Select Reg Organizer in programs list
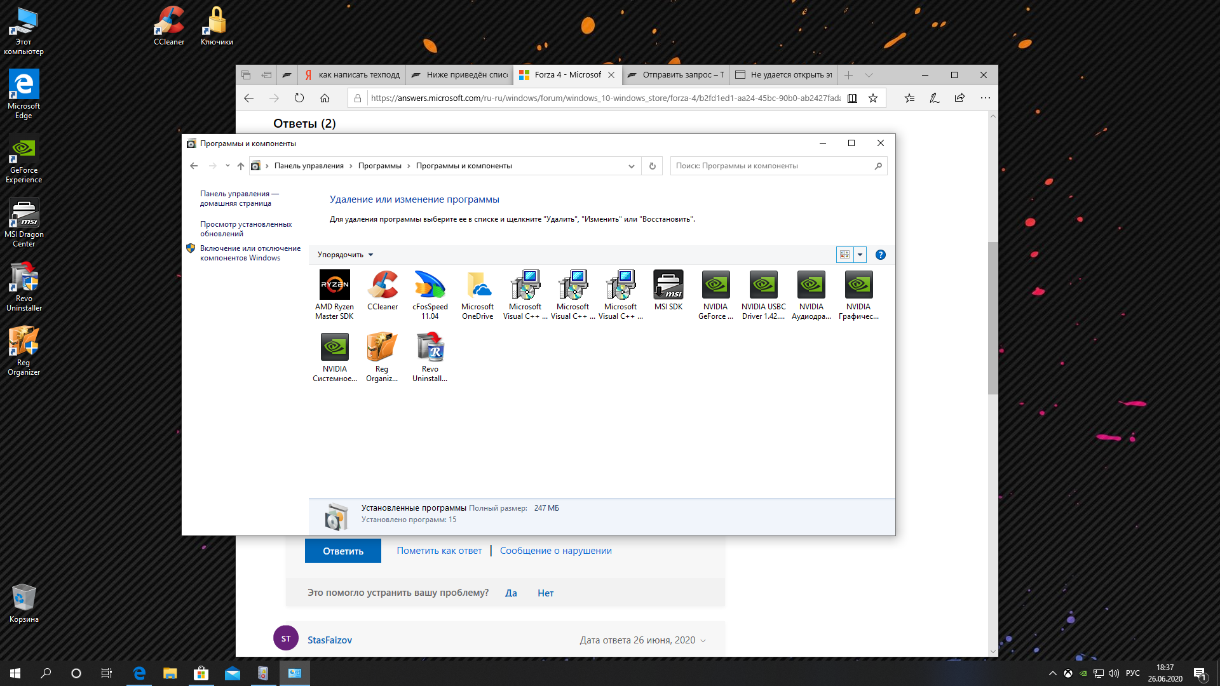The width and height of the screenshot is (1220, 686). click(x=382, y=357)
